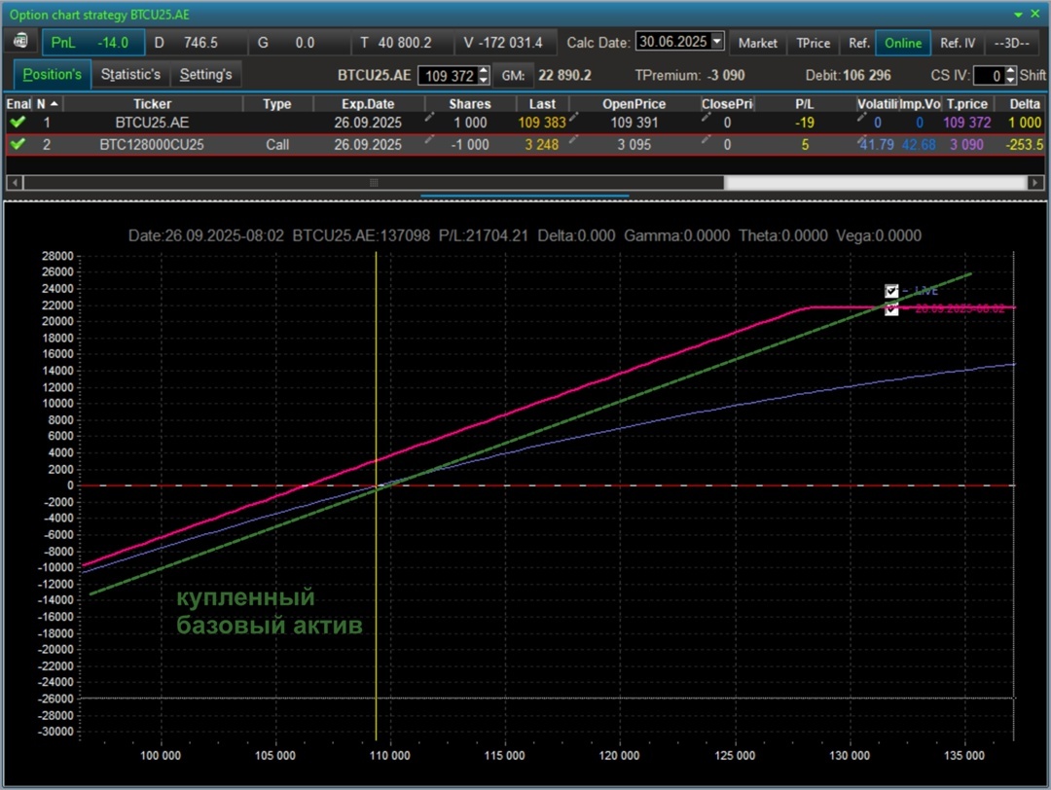Toggle sort arrow on N column
Viewport: 1051px width, 790px height.
tap(54, 104)
